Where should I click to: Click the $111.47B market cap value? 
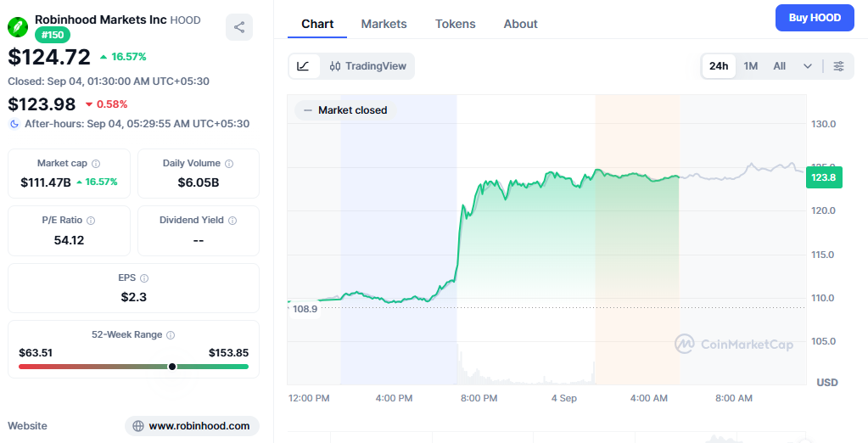click(x=45, y=182)
